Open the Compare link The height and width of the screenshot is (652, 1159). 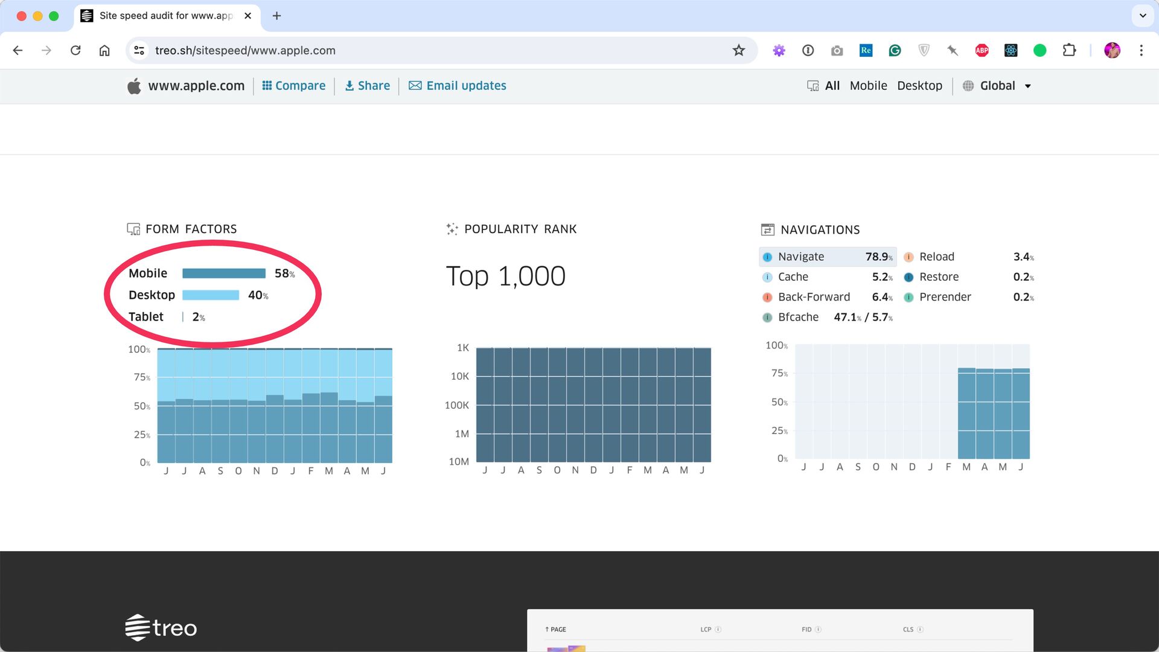(x=293, y=86)
